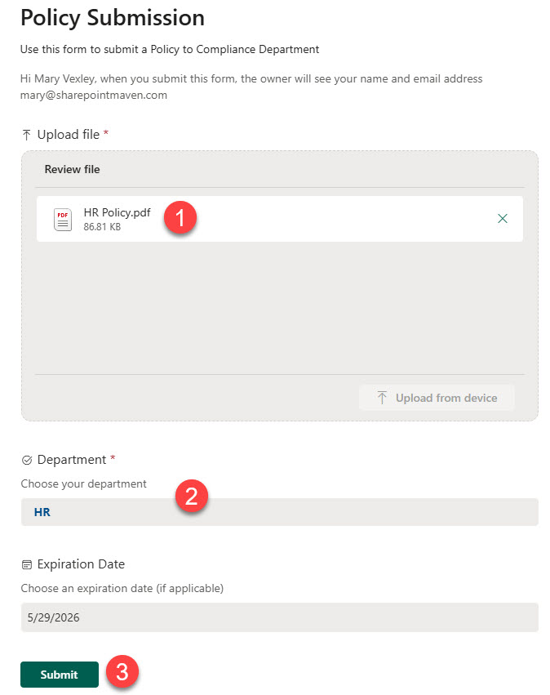
Task: Remove HR Policy.pdf using the X icon
Action: [503, 218]
